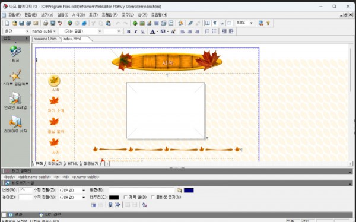The width and height of the screenshot is (356, 222).
Task: Switch to the noname1.htm tab
Action: pyautogui.click(x=45, y=39)
